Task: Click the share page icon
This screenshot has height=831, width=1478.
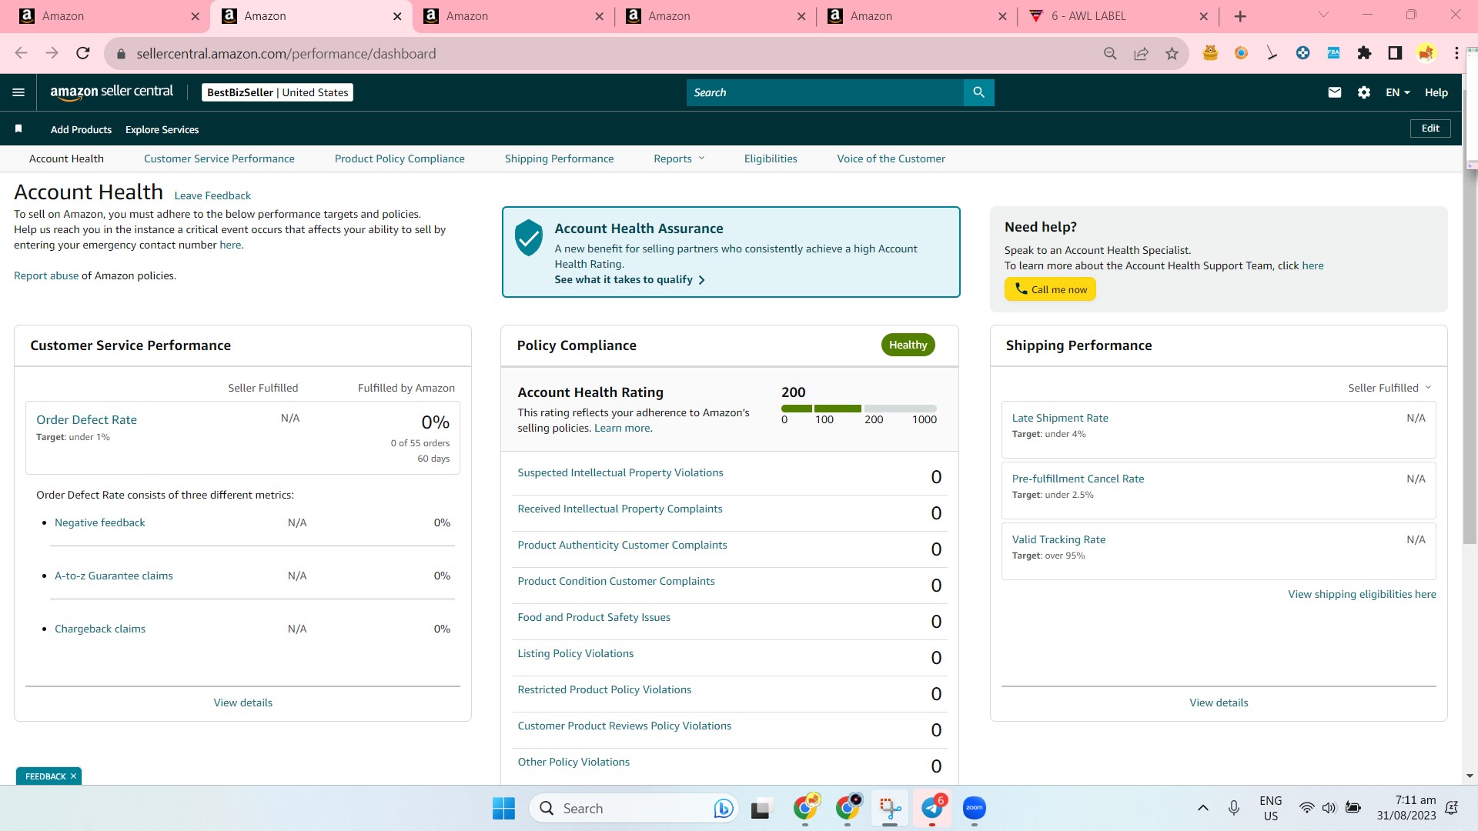Action: (x=1141, y=53)
